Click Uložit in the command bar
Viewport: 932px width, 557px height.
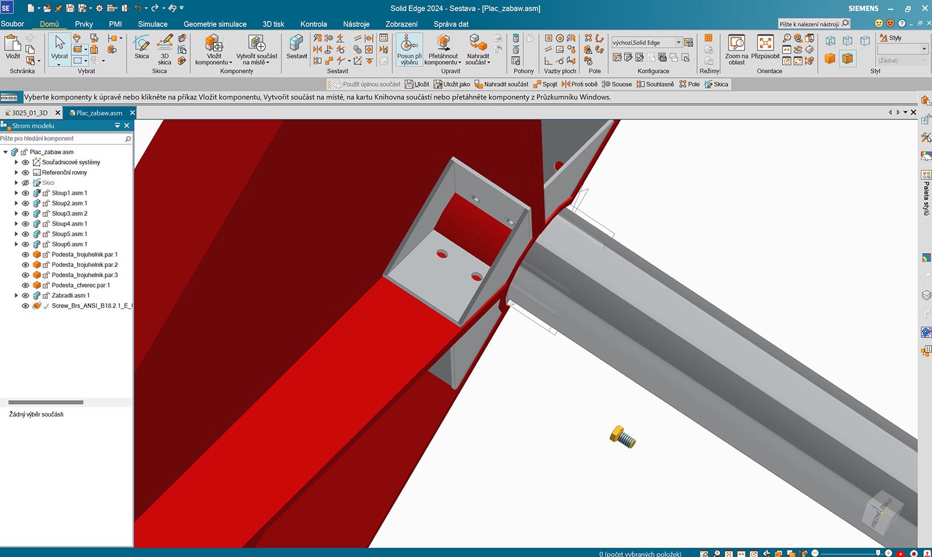pos(417,84)
